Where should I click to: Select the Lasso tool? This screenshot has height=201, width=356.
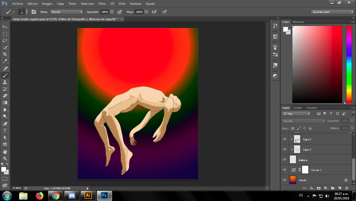tap(5, 41)
